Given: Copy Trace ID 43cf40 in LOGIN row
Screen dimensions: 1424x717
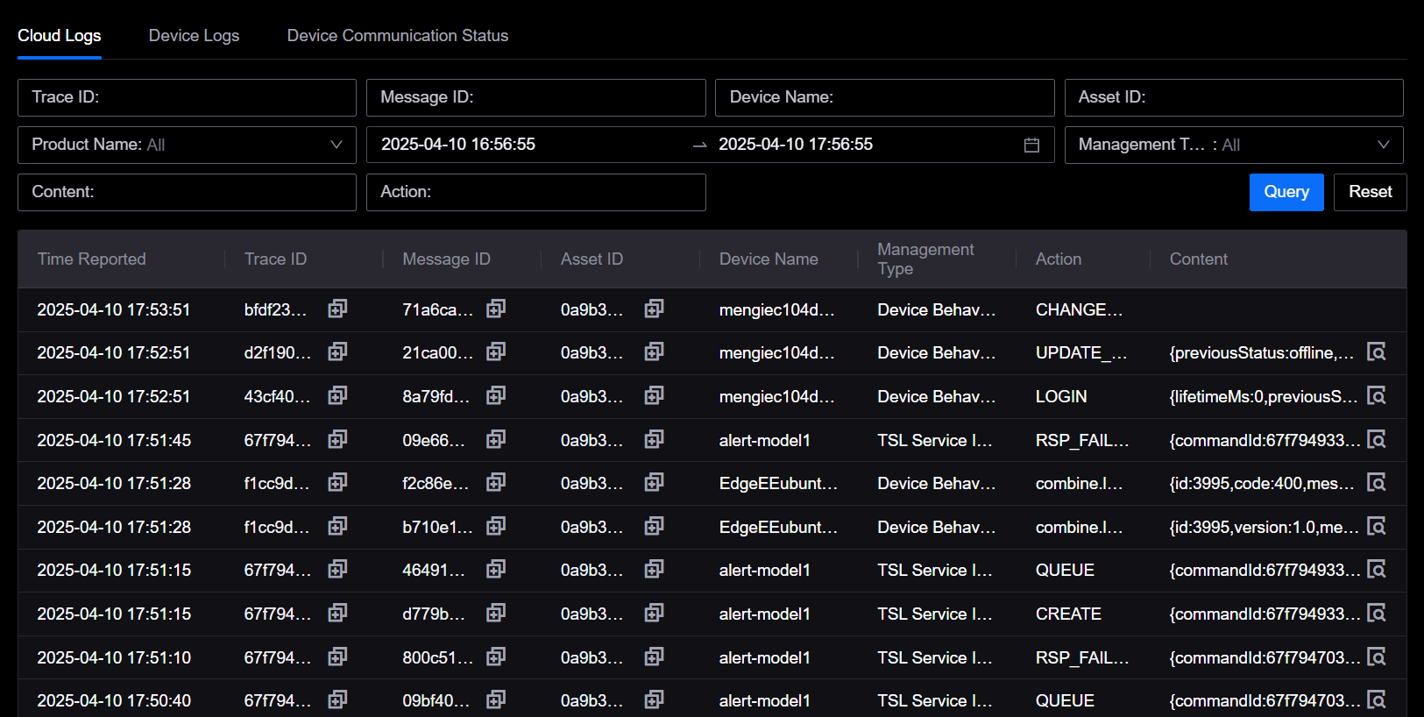Looking at the screenshot, I should [337, 396].
